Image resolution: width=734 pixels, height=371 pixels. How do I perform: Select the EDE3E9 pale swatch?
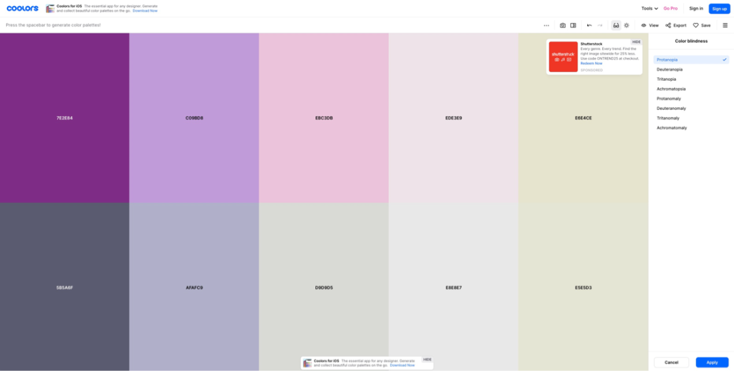tap(453, 118)
